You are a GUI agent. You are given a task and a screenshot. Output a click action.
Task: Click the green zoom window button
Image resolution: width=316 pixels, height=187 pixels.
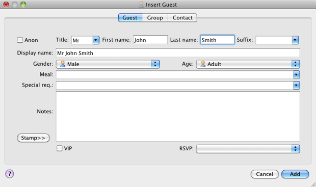[x=23, y=5]
